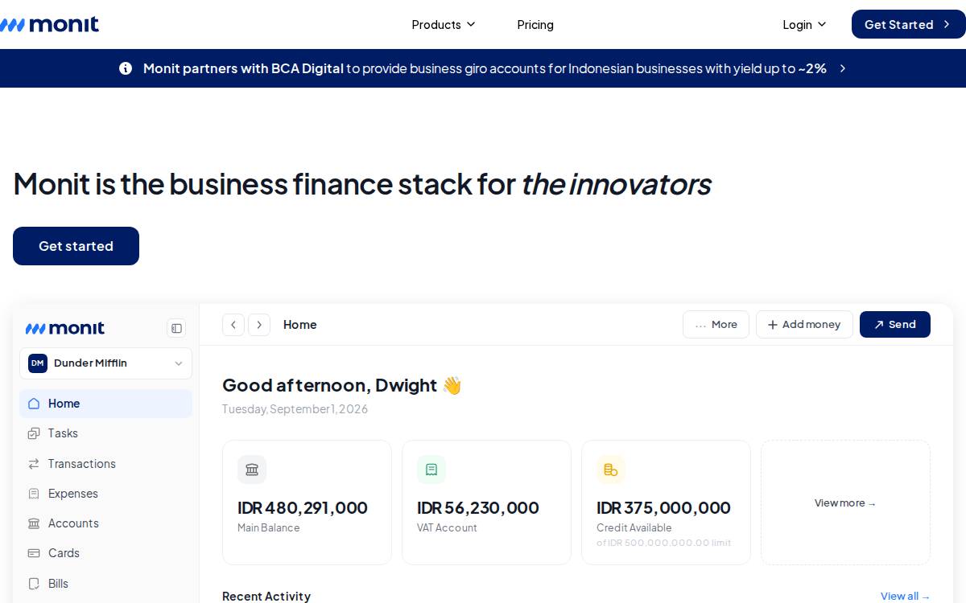Screen dimensions: 966x603
Task: Select Home in the sidebar
Action: [105, 404]
